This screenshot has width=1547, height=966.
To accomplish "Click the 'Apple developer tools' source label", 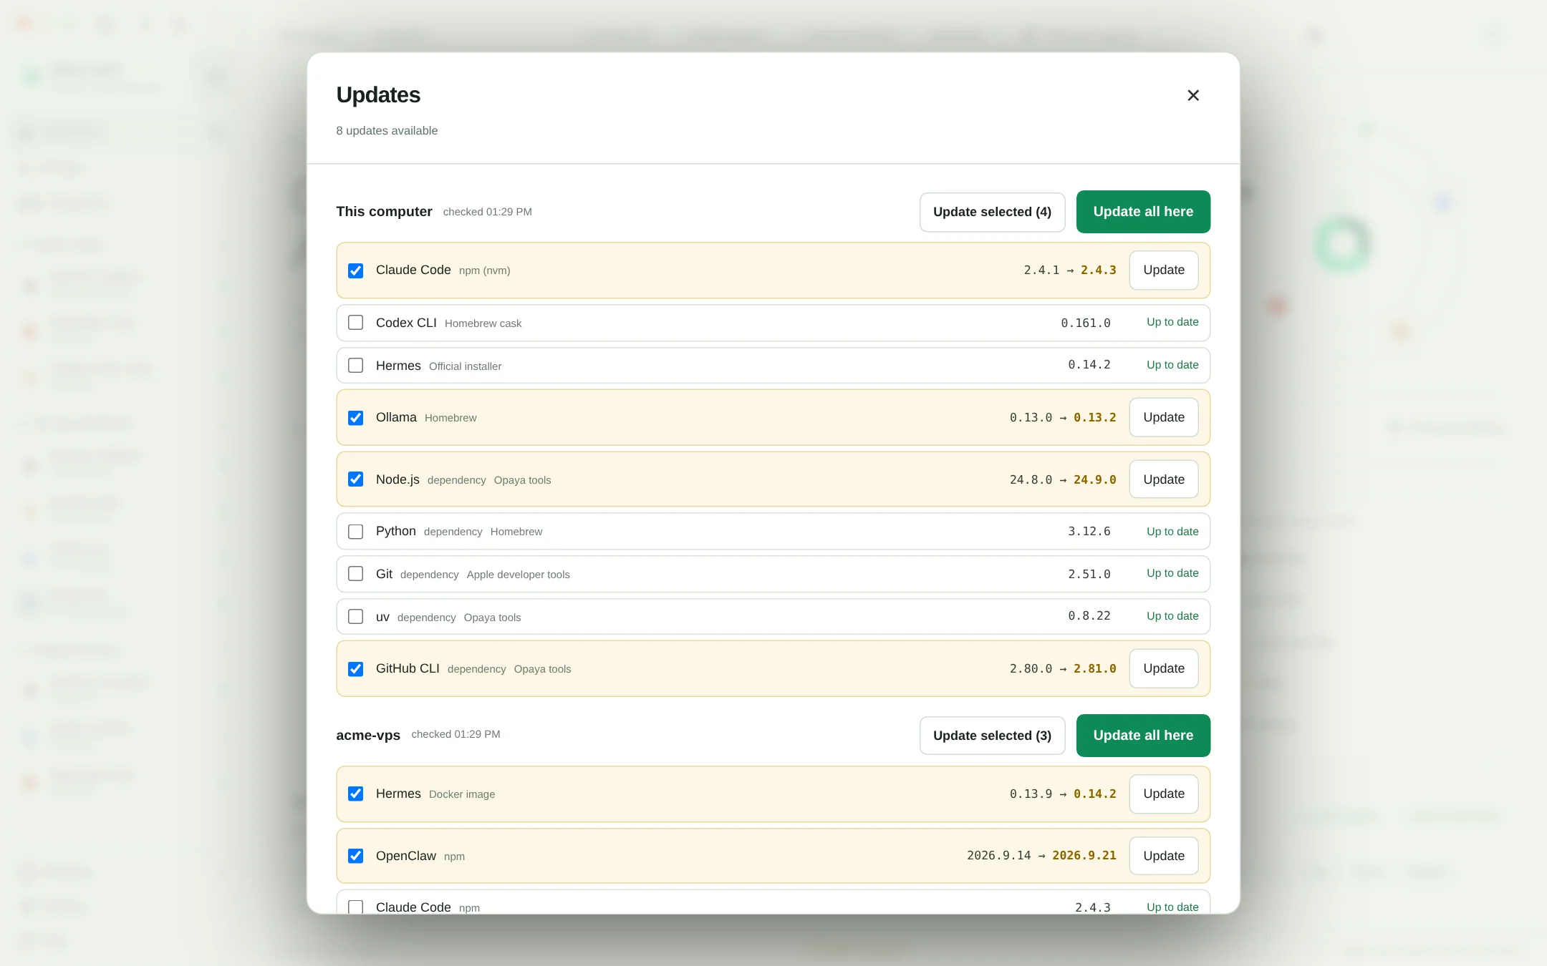I will 518,575.
